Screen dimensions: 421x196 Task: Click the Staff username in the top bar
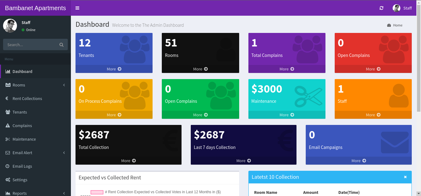pos(407,8)
